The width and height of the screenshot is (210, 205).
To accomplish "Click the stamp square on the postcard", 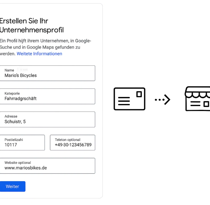I will (139, 94).
